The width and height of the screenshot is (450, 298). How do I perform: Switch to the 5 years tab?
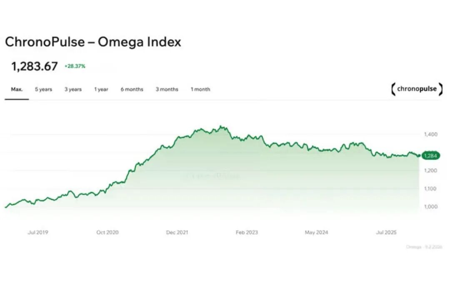pos(43,89)
